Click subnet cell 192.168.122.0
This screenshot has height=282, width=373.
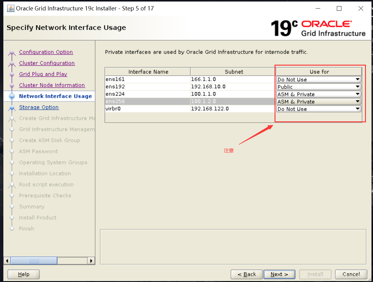pyautogui.click(x=233, y=109)
